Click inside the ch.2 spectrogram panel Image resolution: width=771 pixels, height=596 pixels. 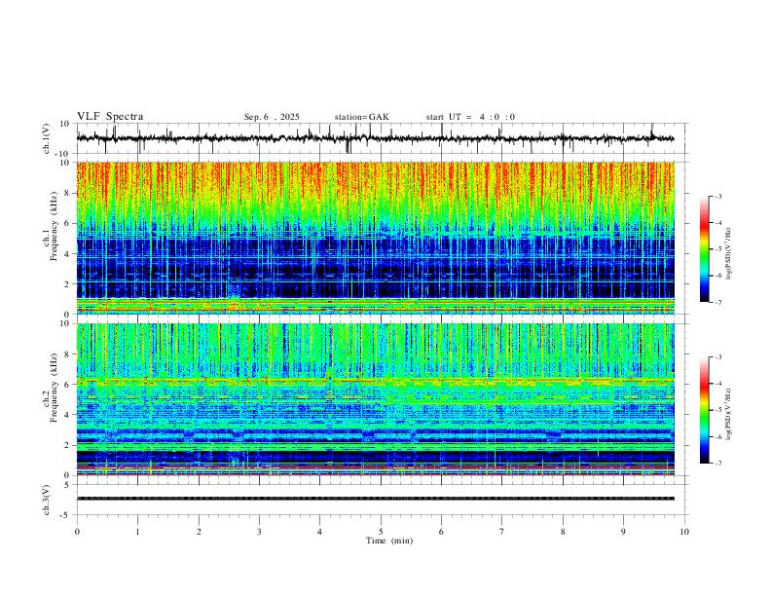coord(376,399)
